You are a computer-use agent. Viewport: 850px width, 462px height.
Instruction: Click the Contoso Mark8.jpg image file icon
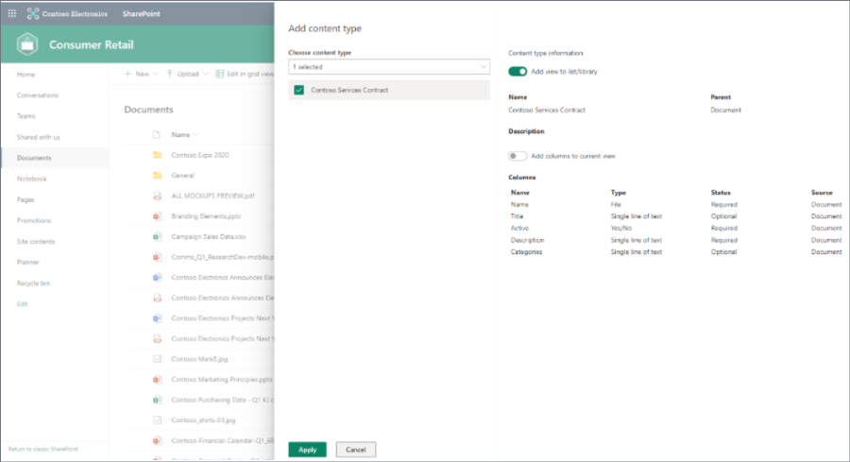pyautogui.click(x=158, y=359)
